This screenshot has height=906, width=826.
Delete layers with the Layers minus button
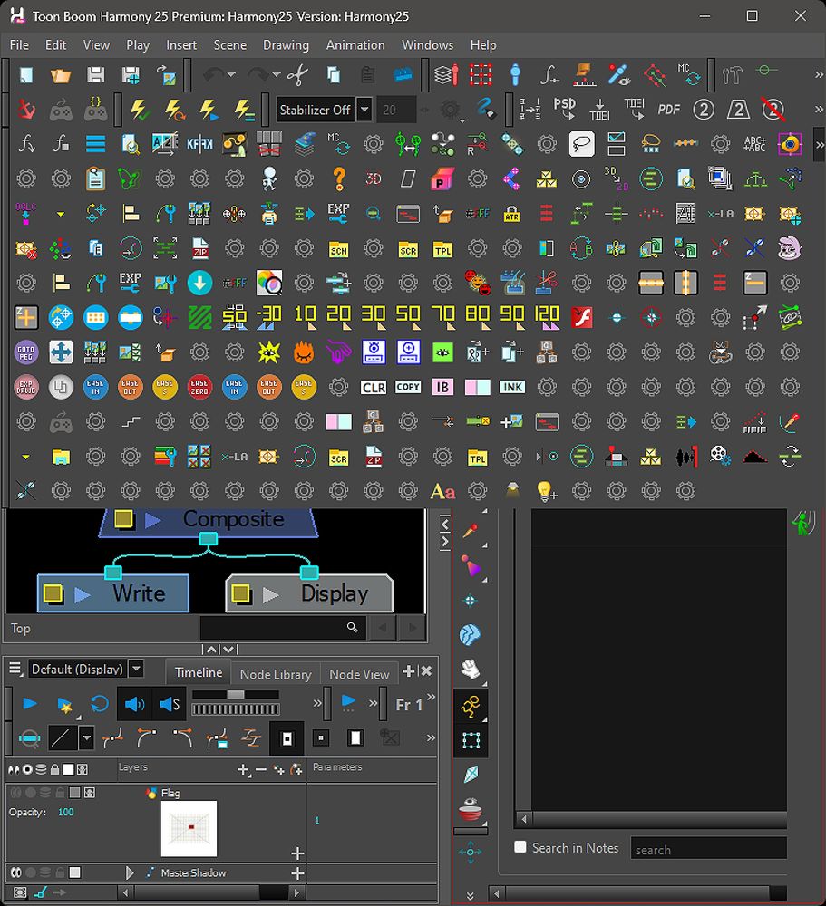click(261, 769)
